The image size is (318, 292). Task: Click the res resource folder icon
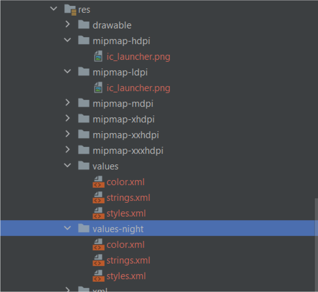tap(70, 10)
